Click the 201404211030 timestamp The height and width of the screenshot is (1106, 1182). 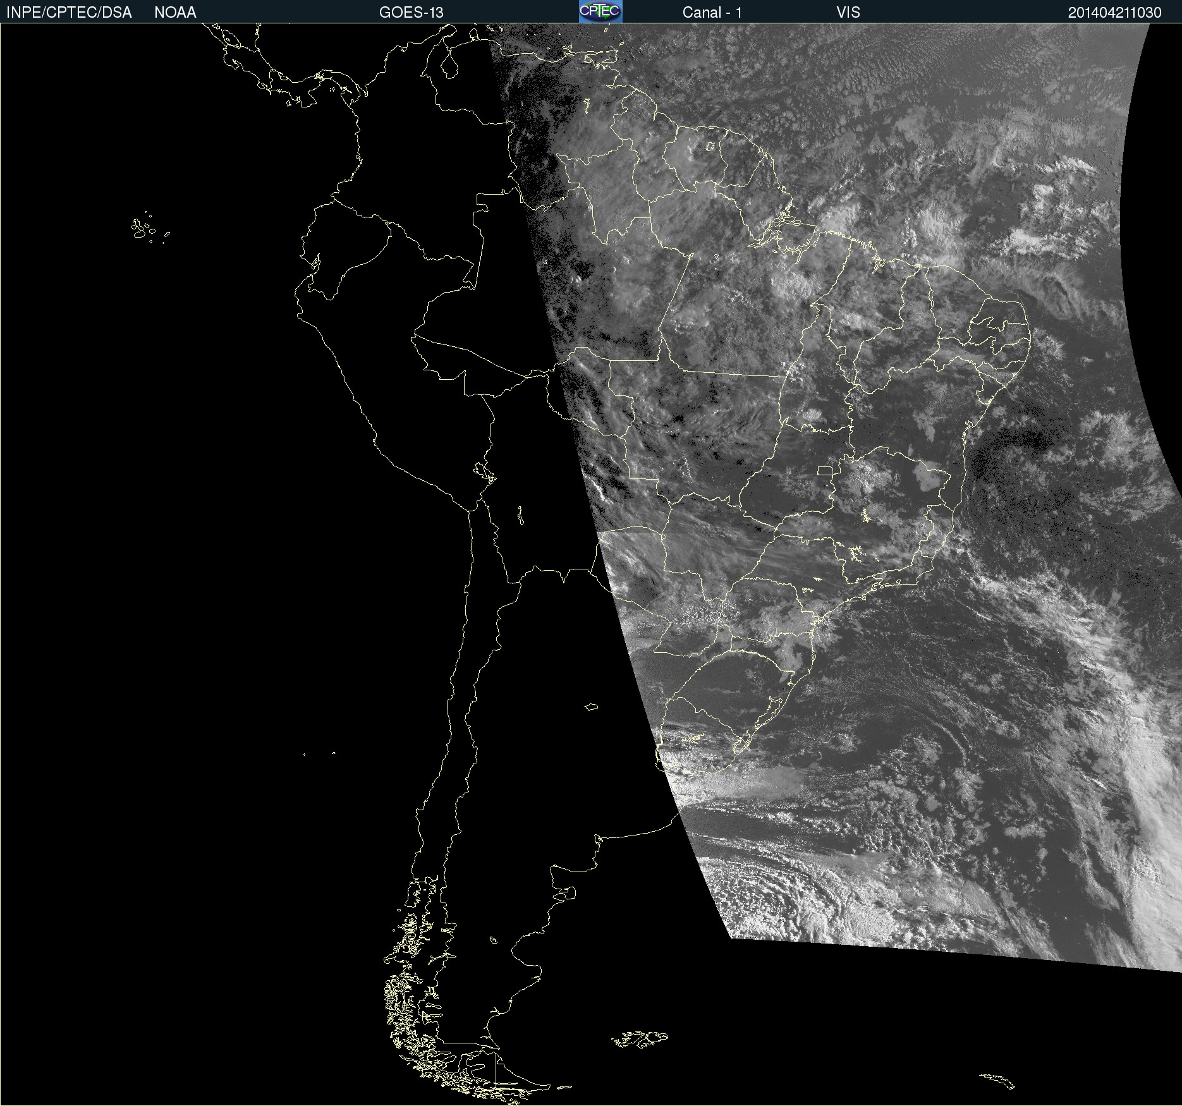[x=1115, y=13]
